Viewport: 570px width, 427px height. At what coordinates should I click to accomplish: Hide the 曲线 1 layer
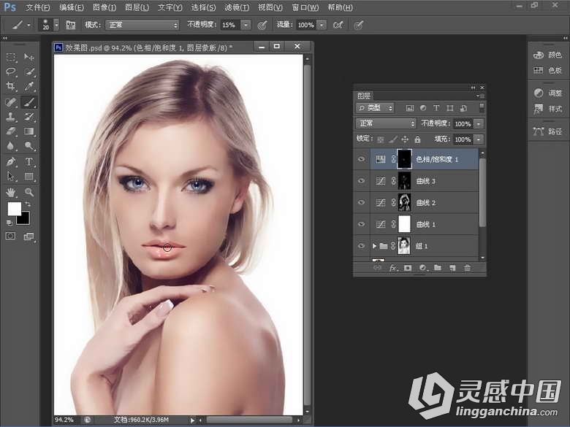tap(361, 224)
